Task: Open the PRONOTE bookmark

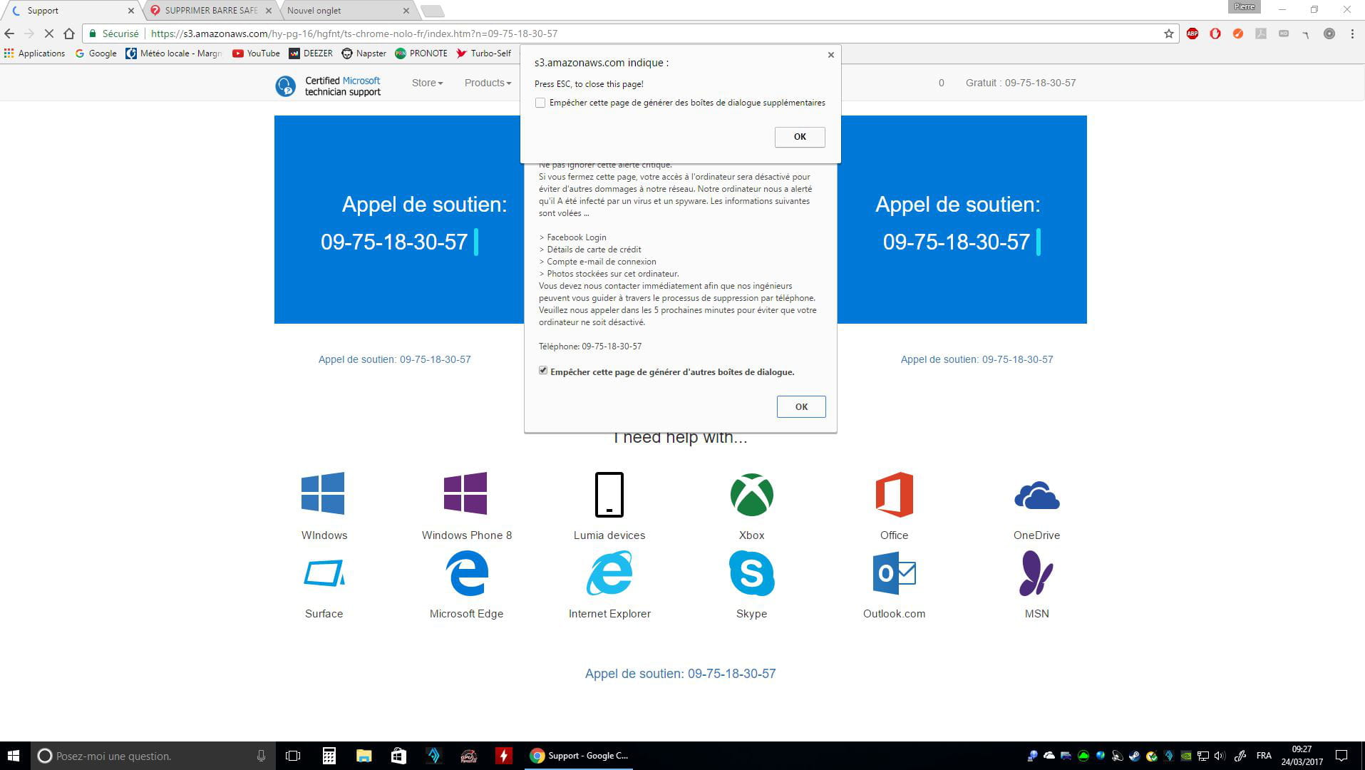Action: 421,53
